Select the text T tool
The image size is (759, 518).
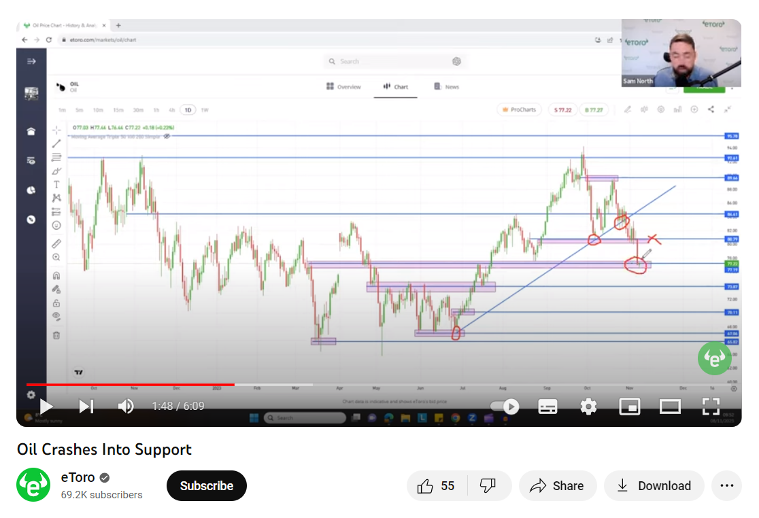tap(56, 185)
